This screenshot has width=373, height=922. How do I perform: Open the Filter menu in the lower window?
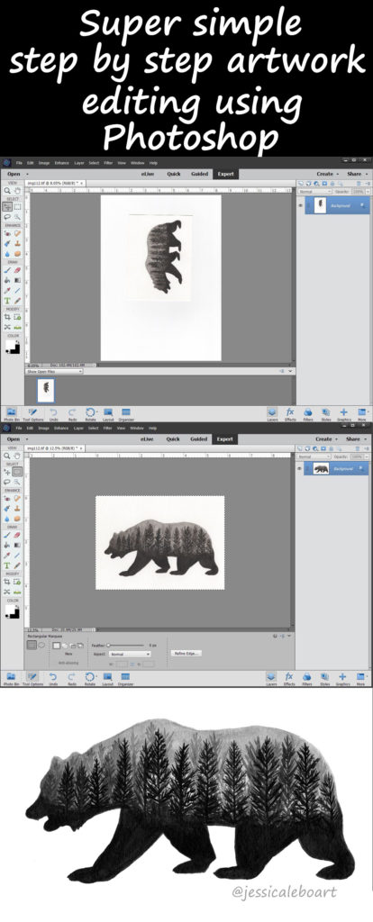(108, 428)
